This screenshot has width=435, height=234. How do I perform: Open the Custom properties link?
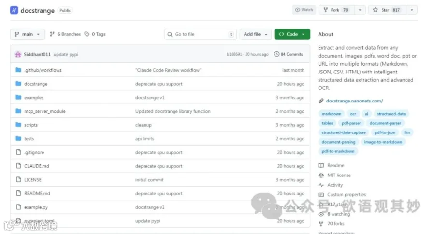pos(342,194)
